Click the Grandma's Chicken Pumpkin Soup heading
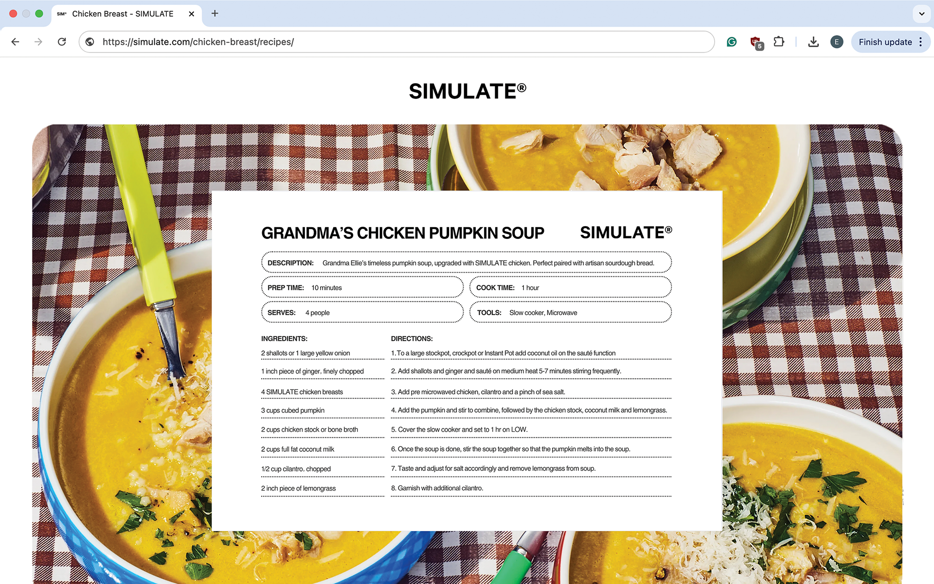Screen dimensions: 934x584 402,233
